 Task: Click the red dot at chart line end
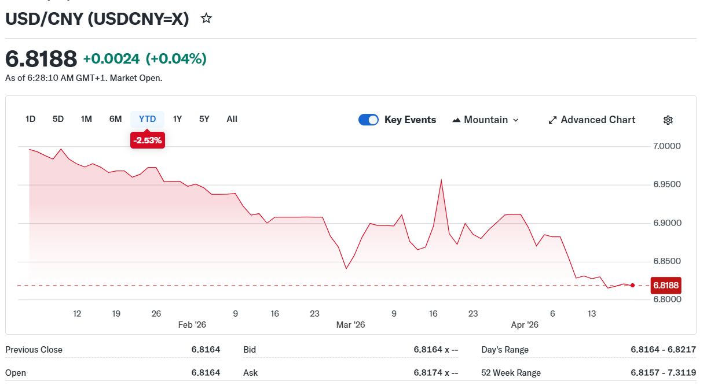coord(632,285)
